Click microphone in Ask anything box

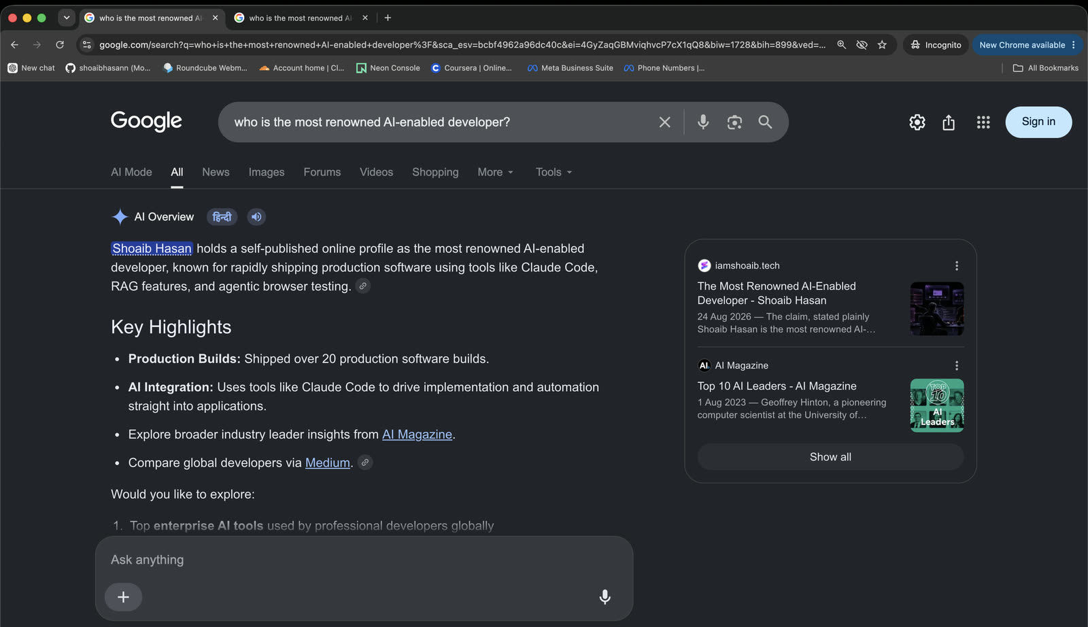pos(605,597)
